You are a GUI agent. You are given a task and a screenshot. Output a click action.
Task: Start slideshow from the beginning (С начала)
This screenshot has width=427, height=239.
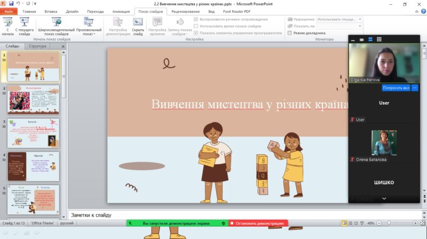point(7,26)
